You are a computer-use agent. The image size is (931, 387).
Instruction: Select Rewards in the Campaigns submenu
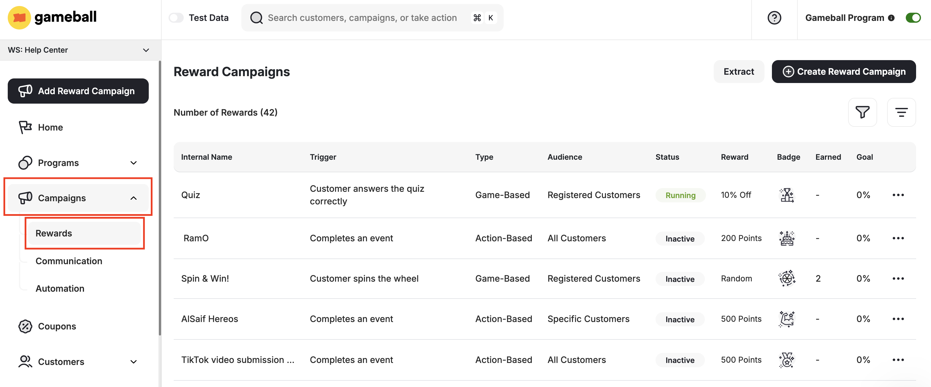54,233
